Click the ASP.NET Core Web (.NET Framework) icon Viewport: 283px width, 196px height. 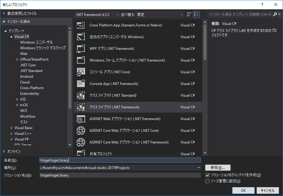click(81, 142)
